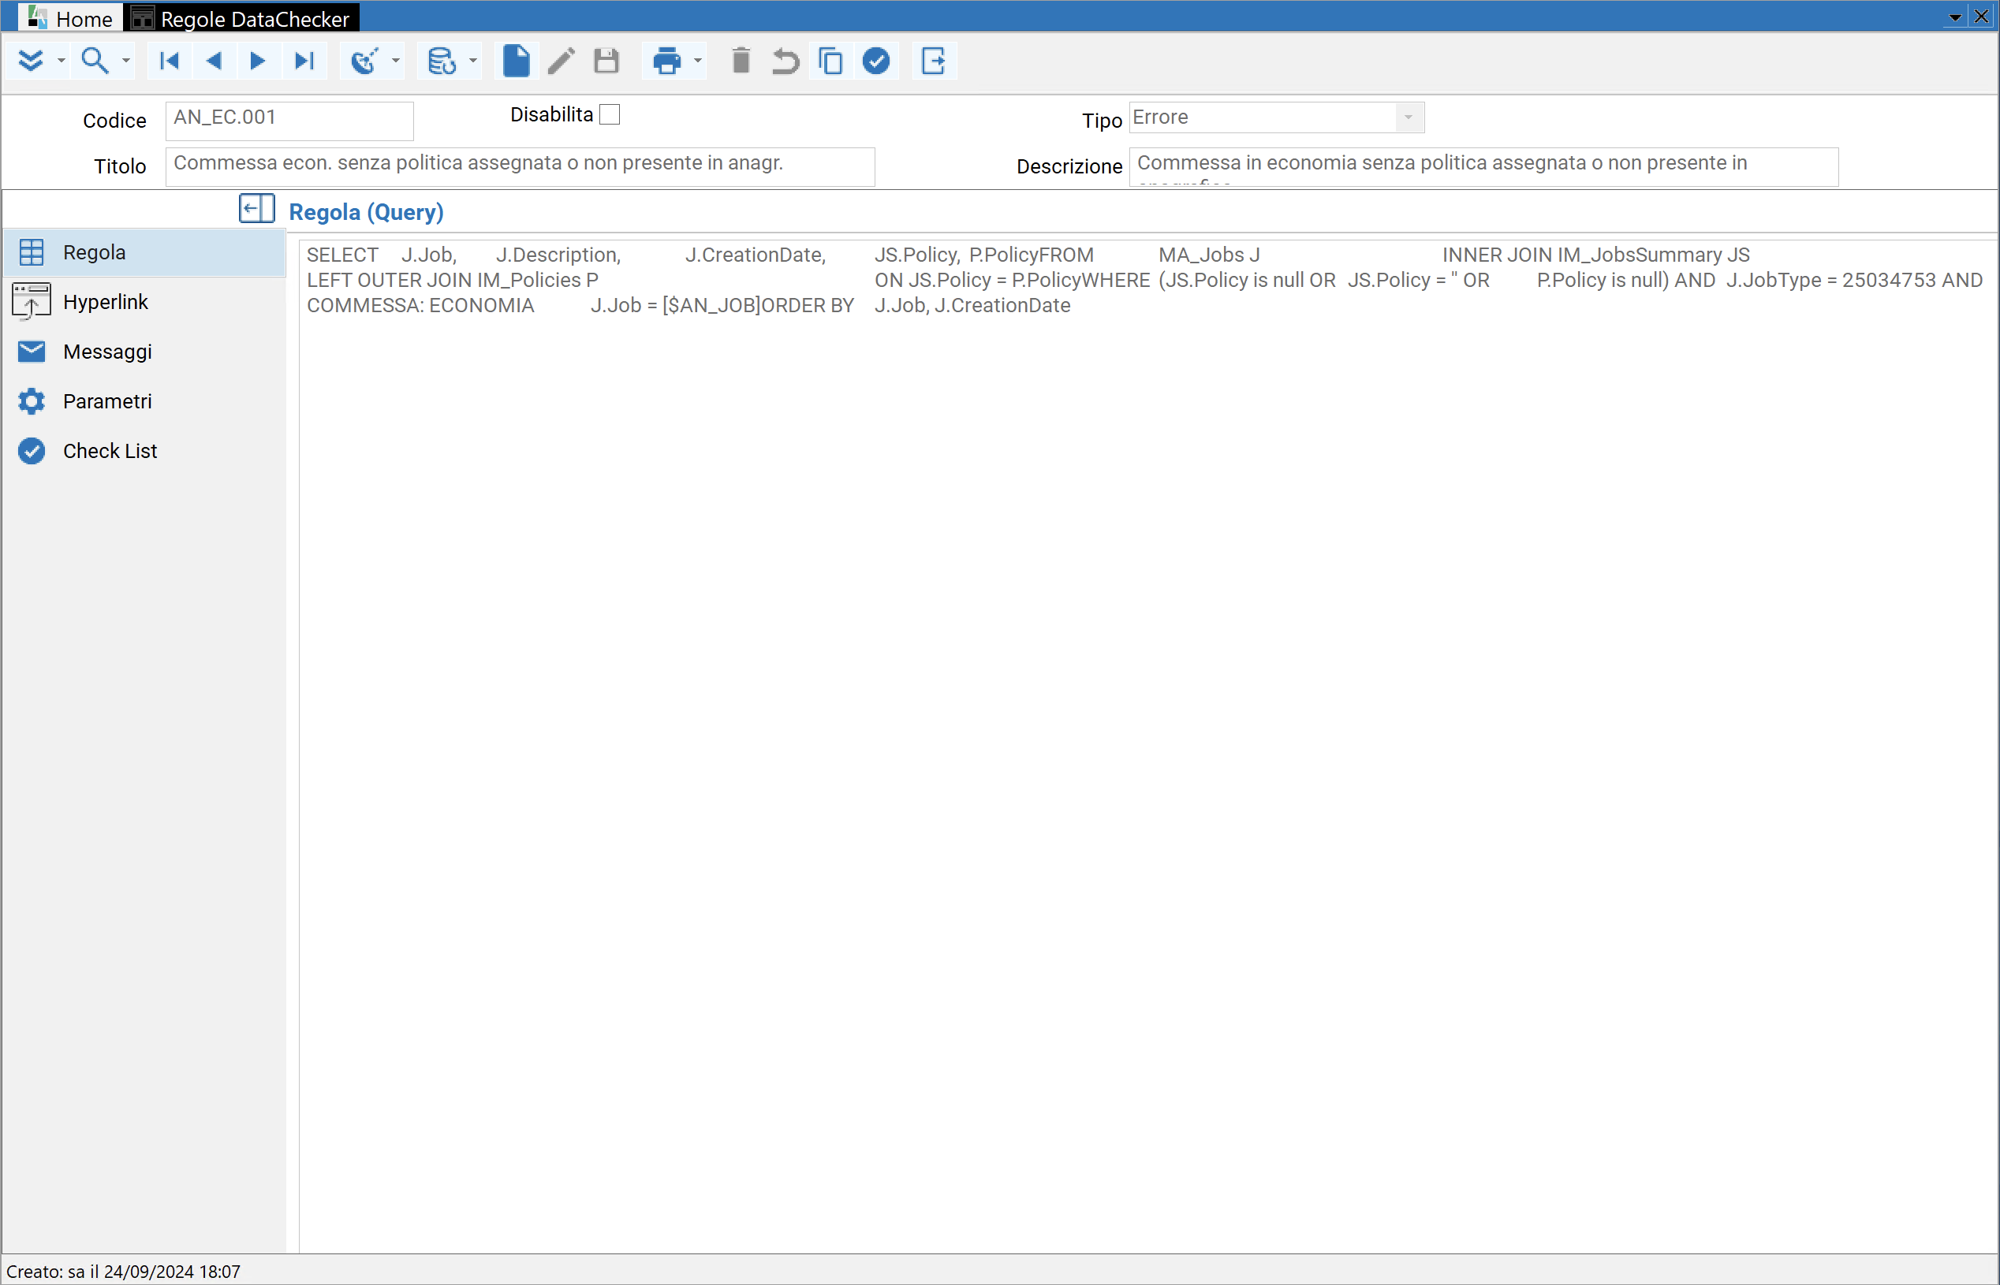
Task: Go to the previous record
Action: click(x=214, y=61)
